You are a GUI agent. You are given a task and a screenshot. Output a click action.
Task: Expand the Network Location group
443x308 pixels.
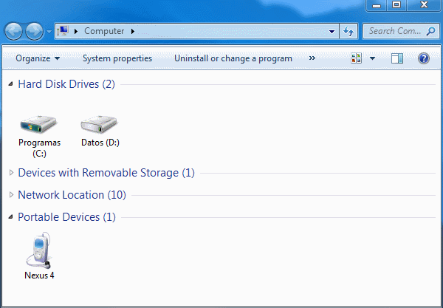tap(10, 195)
